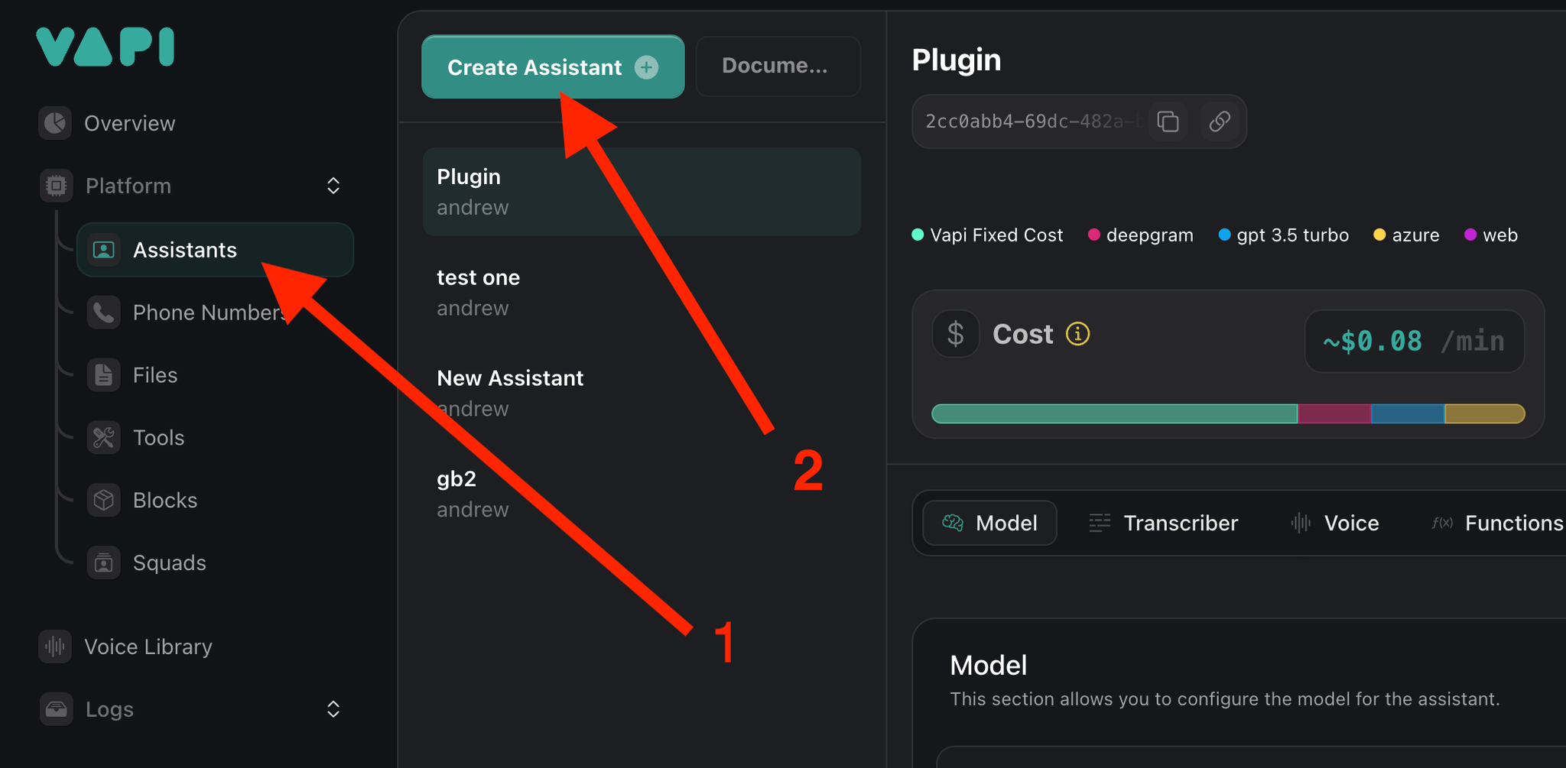Click the Vapi logo
This screenshot has width=1566, height=768.
(106, 47)
